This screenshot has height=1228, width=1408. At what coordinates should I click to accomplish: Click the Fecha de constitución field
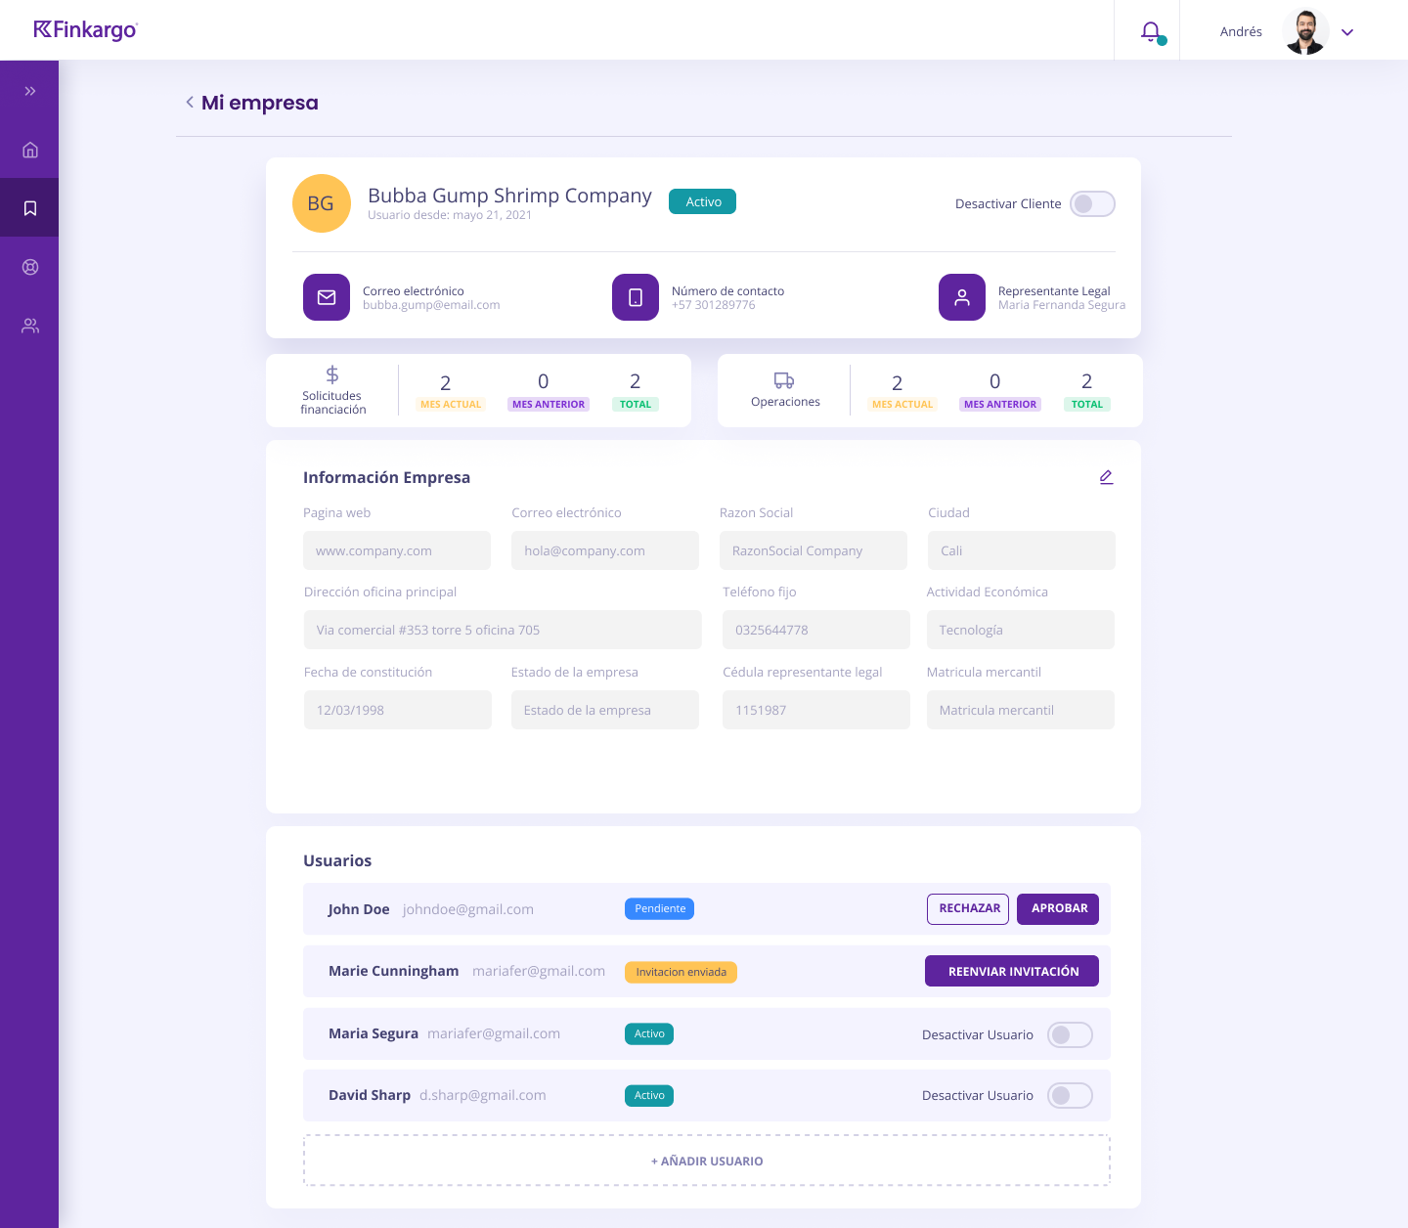point(398,710)
